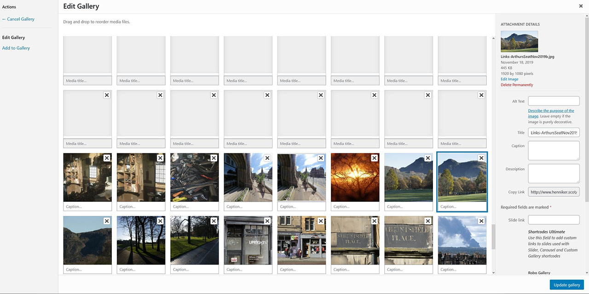Remove the selected Arthur's Seat image
589x294 pixels.
[481, 158]
